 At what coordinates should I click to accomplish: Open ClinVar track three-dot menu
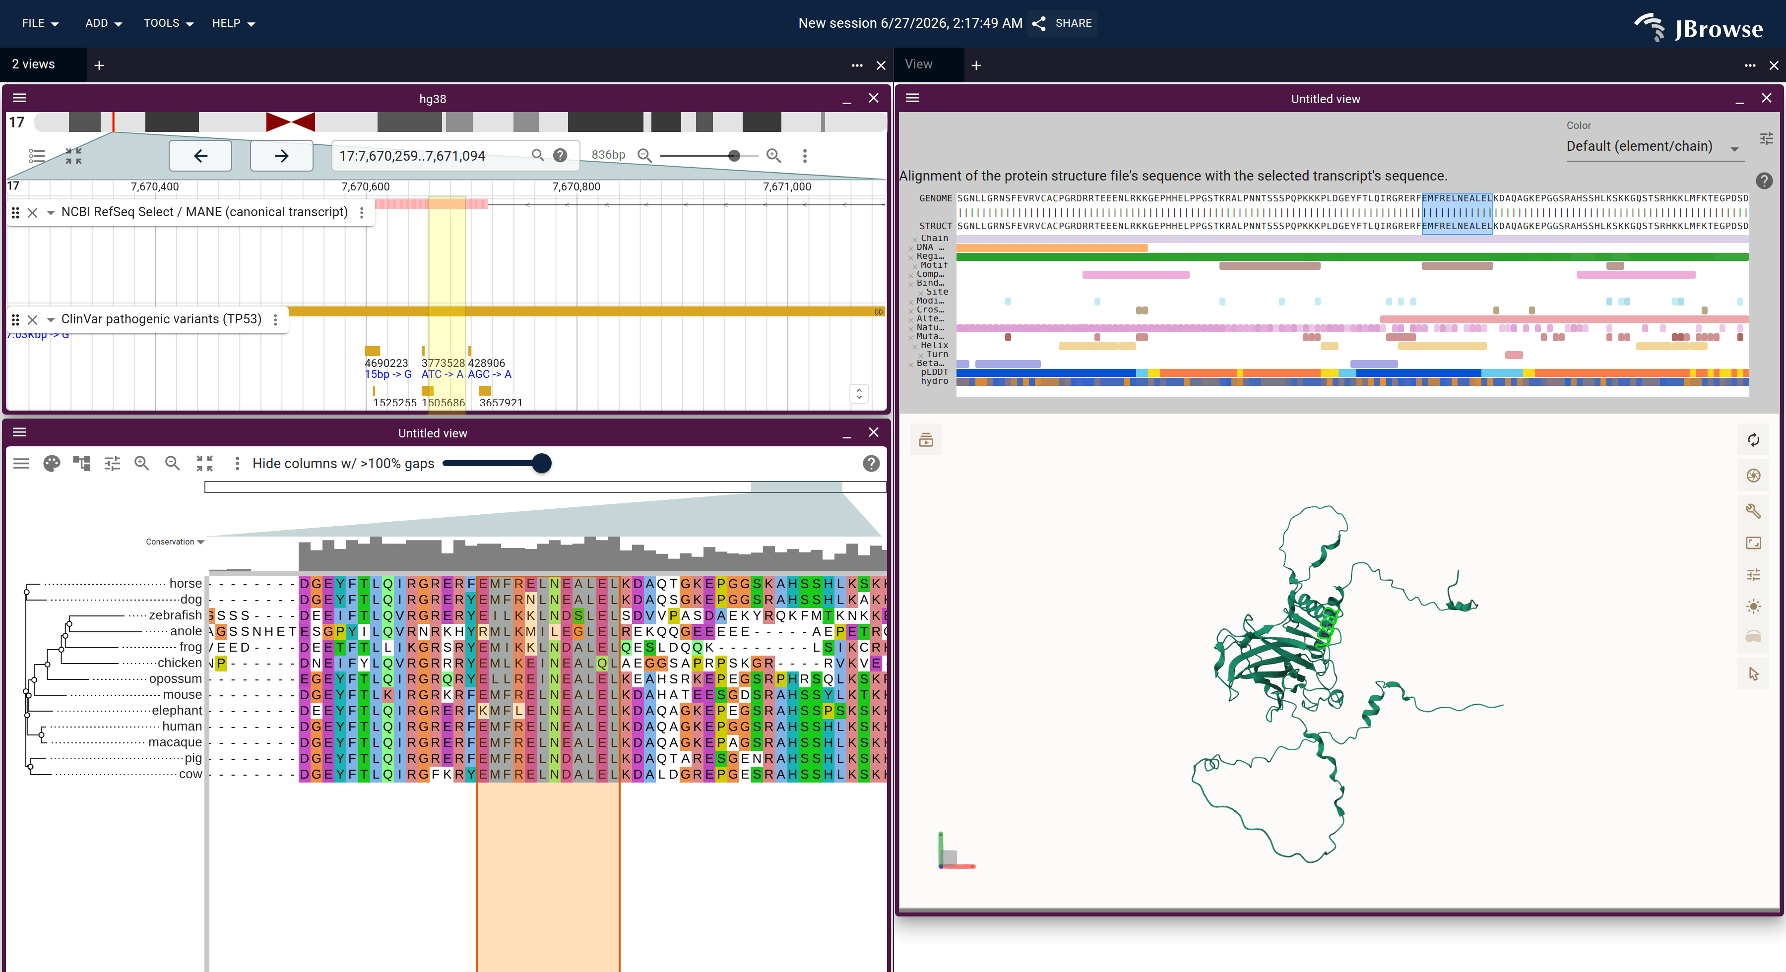[275, 319]
